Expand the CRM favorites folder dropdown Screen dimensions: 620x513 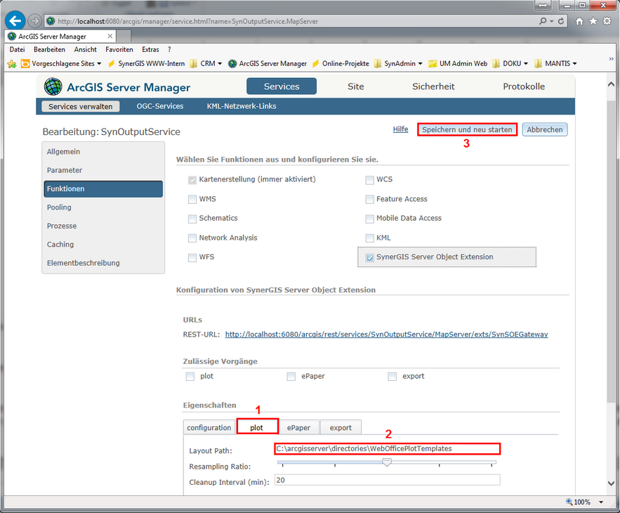pyautogui.click(x=220, y=63)
